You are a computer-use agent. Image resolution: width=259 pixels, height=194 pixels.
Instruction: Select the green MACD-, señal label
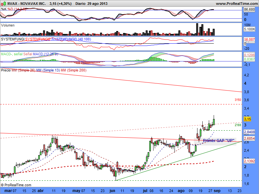coord(12,54)
